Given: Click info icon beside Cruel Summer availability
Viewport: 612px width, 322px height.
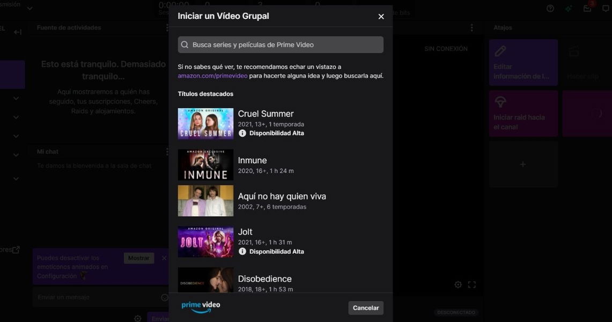Looking at the screenshot, I should tap(242, 133).
